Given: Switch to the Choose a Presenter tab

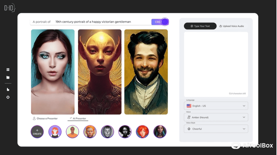Looking at the screenshot, I should (45, 119).
